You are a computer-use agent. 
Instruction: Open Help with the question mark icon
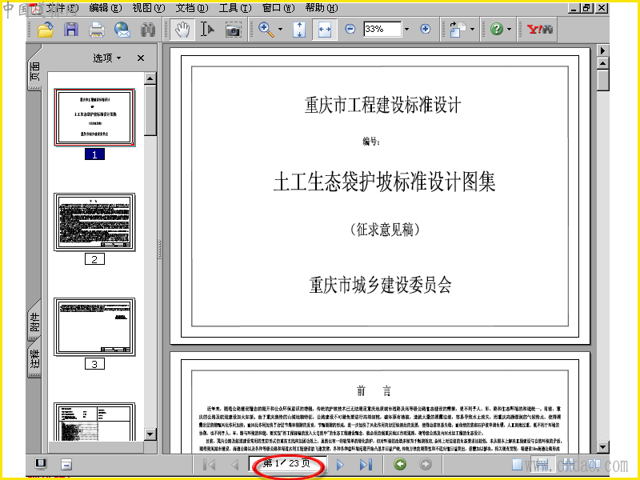tap(496, 29)
